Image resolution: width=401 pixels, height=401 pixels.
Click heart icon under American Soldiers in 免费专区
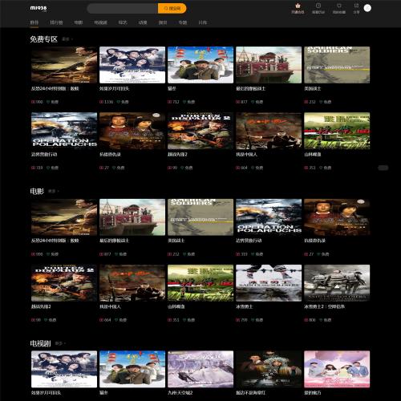coord(321,102)
